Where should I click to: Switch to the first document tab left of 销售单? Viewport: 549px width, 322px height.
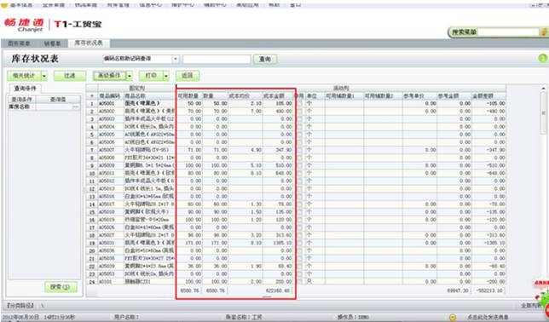[x=20, y=43]
